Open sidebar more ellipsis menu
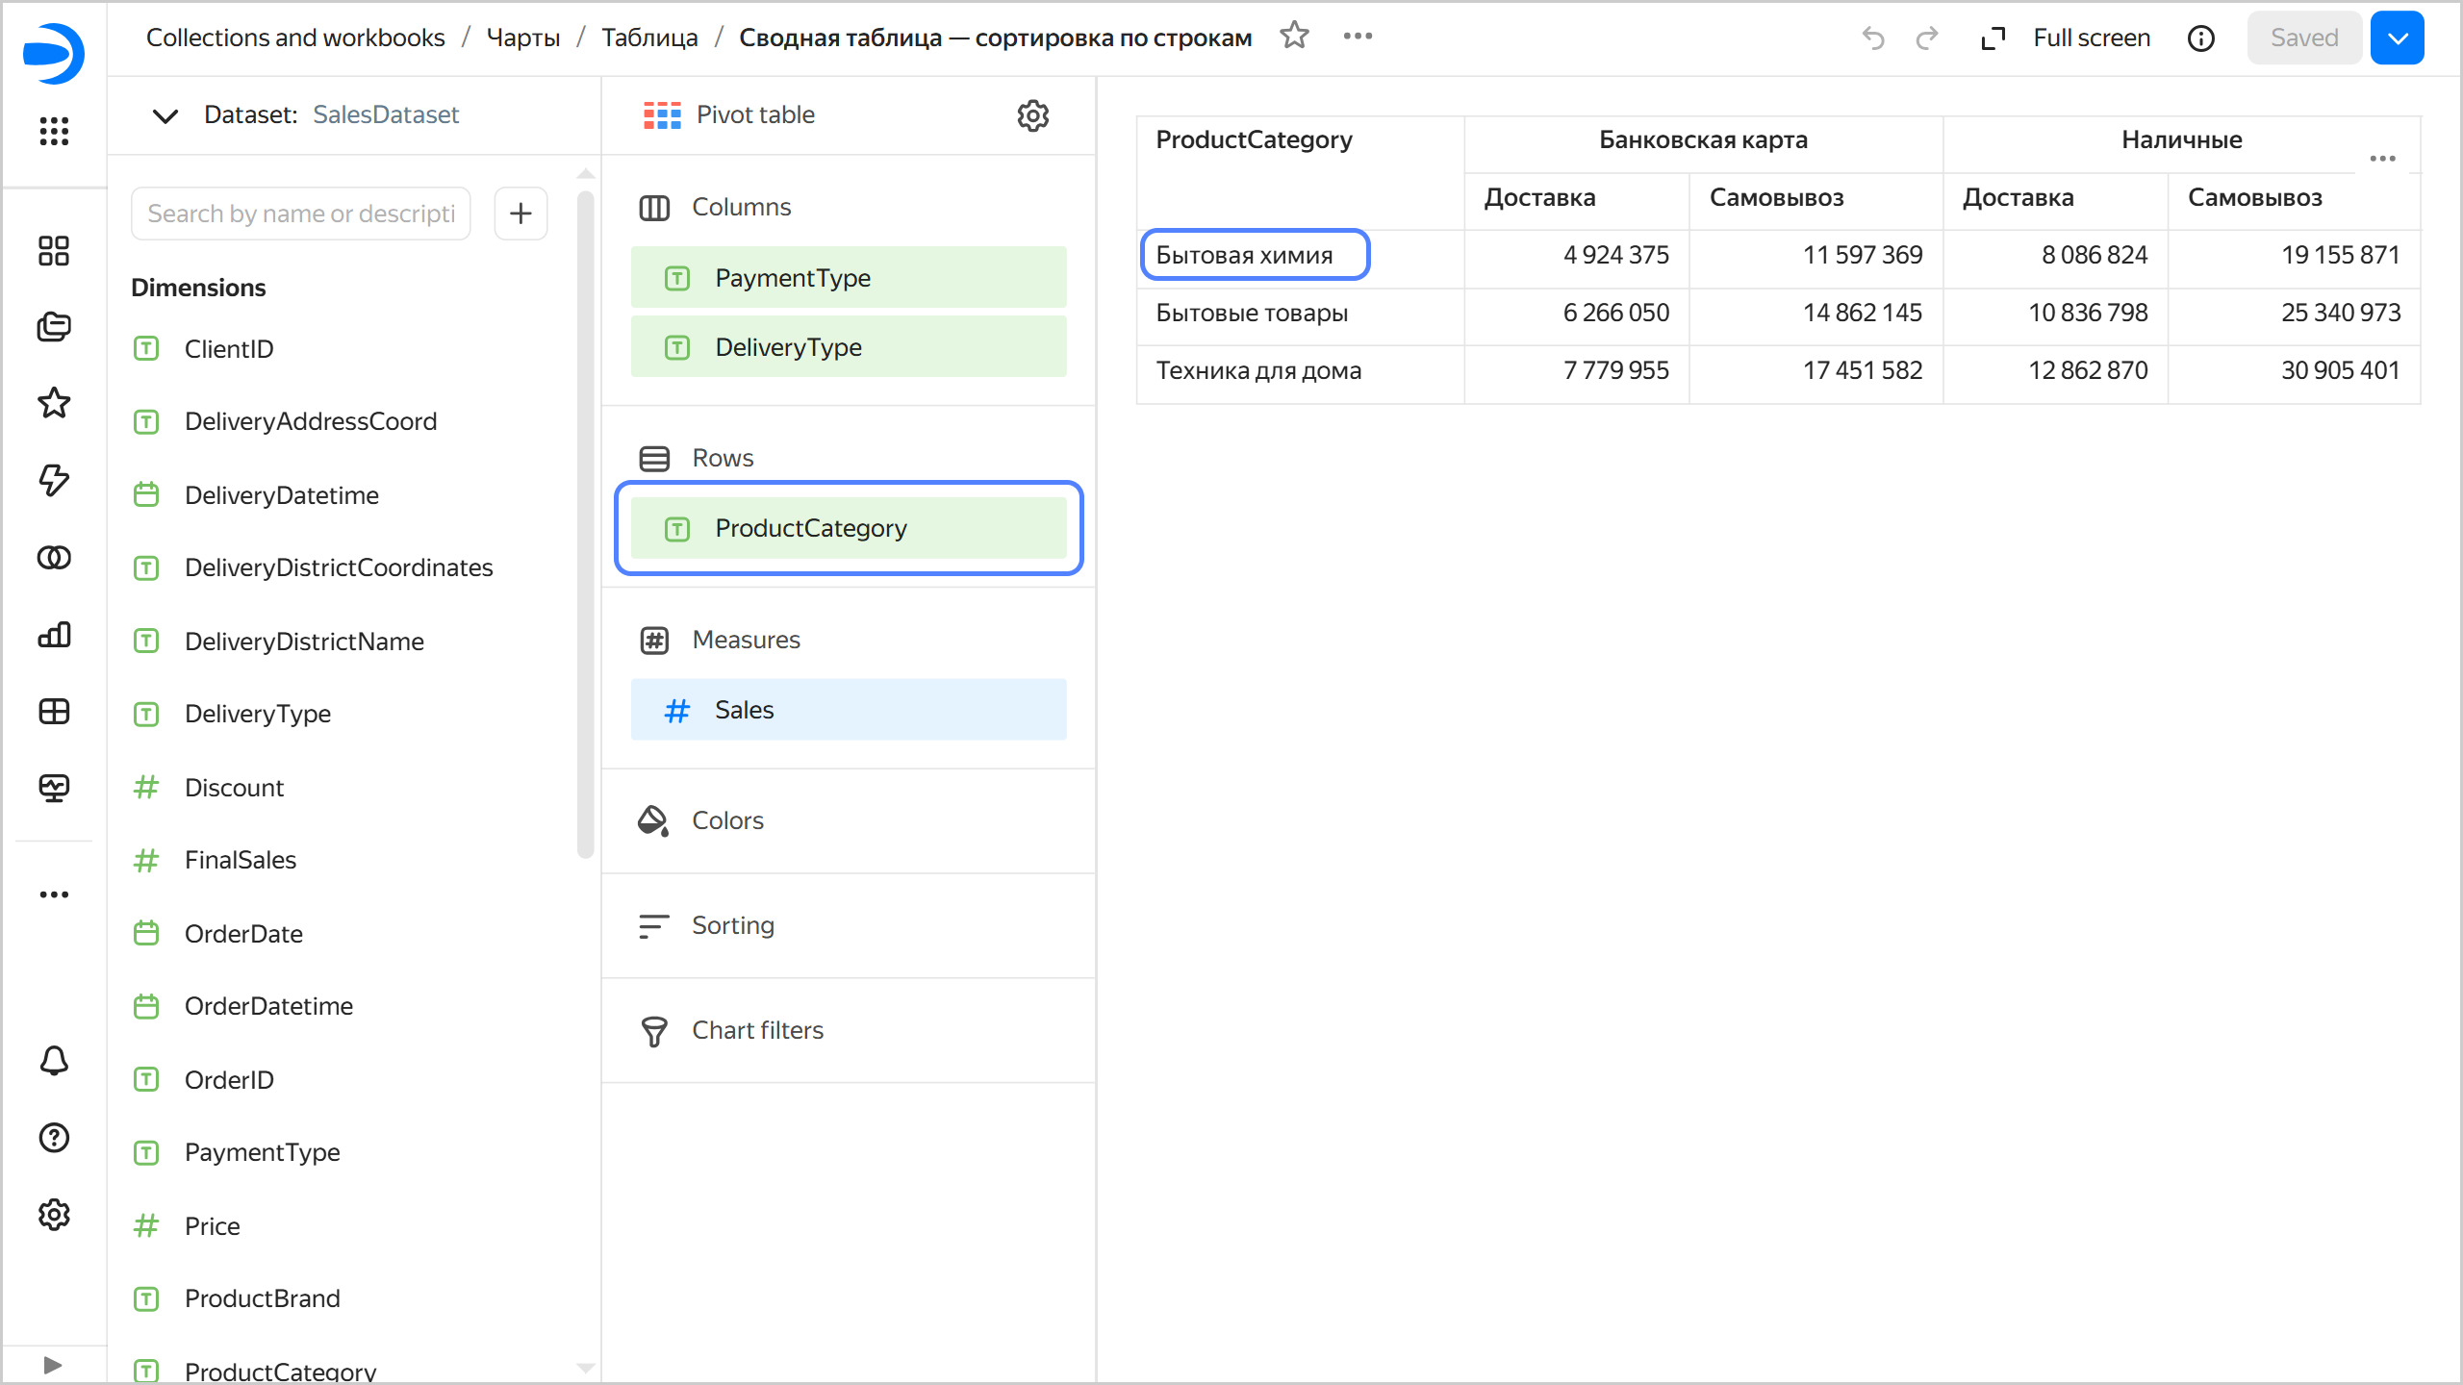 point(54,894)
